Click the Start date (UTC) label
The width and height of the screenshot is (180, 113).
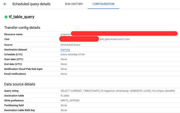click(x=14, y=59)
